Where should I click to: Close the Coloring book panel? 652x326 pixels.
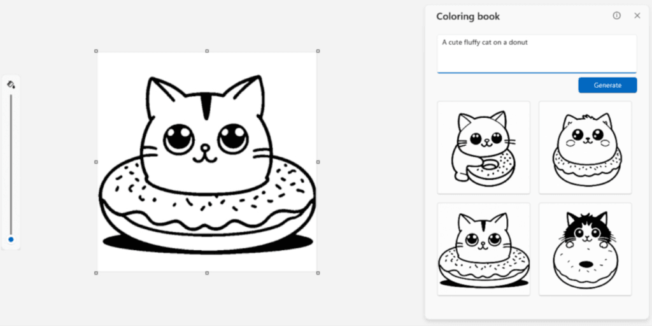637,16
